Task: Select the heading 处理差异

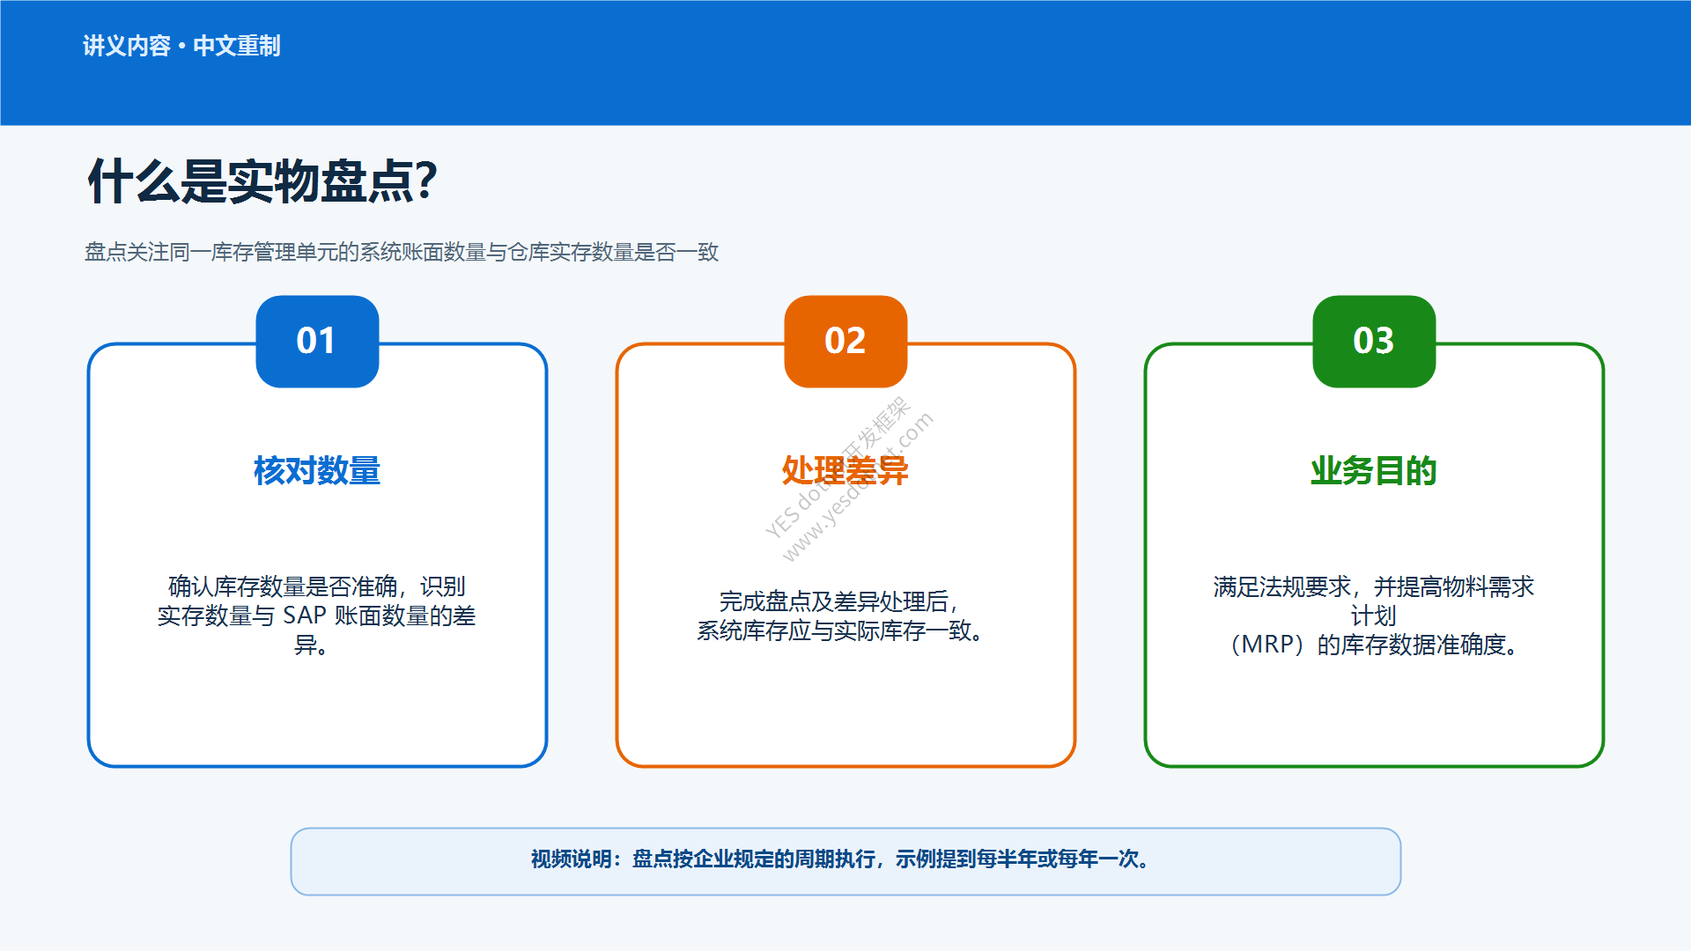Action: pyautogui.click(x=845, y=471)
